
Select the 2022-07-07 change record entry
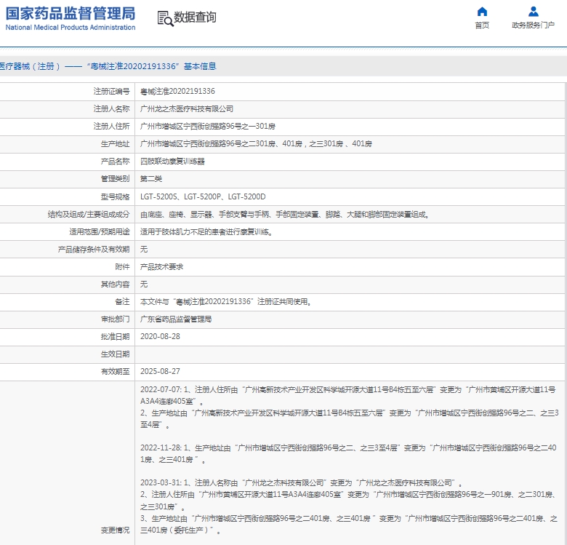[350, 407]
